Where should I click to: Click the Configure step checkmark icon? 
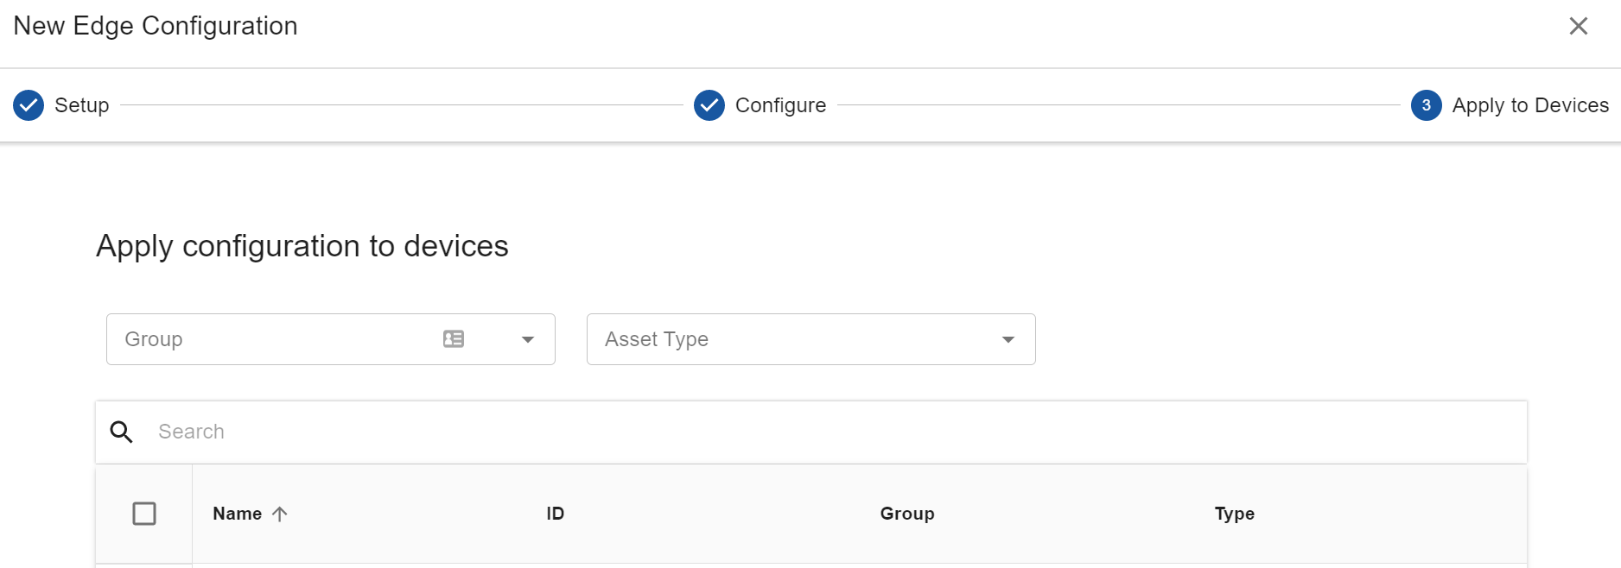pos(709,105)
